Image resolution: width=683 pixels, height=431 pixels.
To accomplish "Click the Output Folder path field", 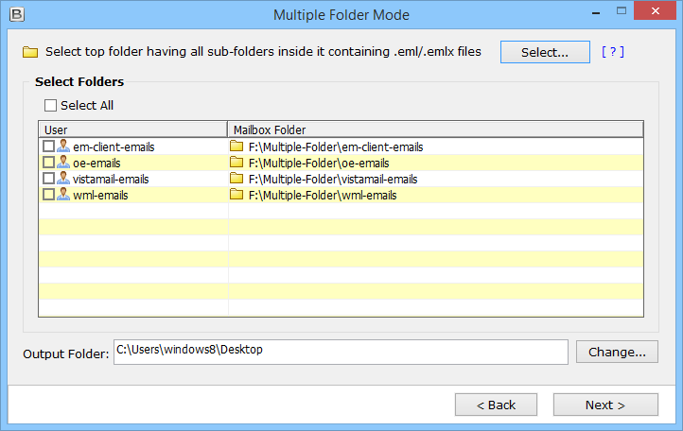I will click(x=341, y=352).
